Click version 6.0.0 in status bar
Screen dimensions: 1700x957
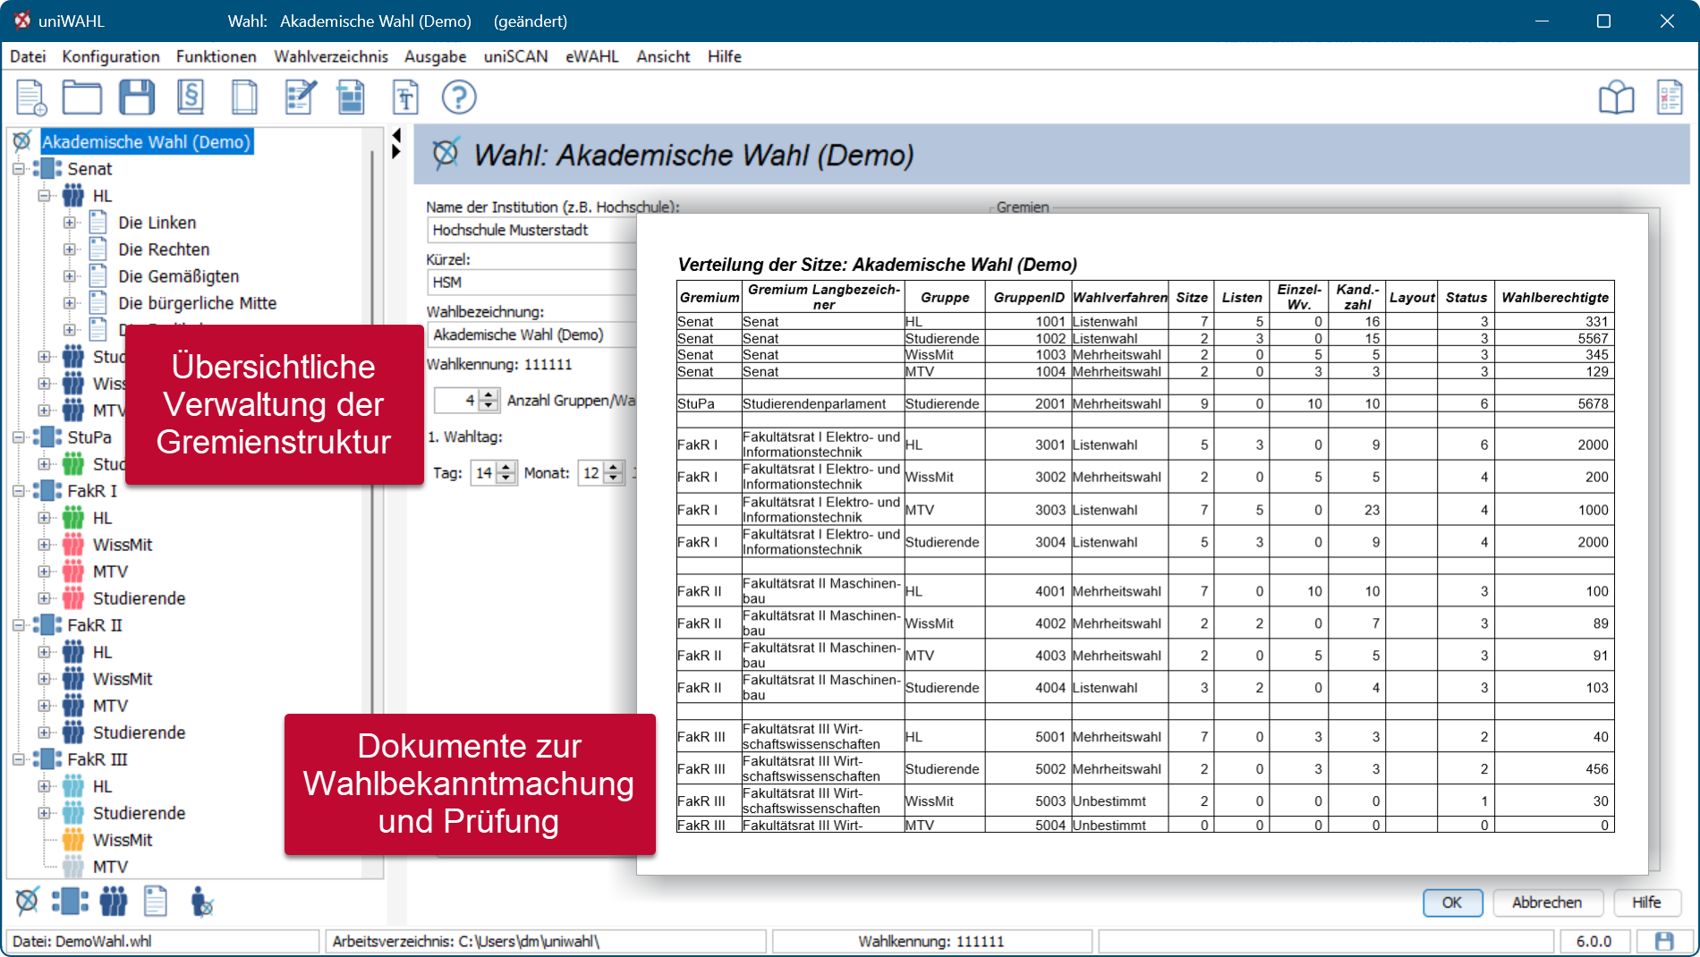[x=1594, y=941]
